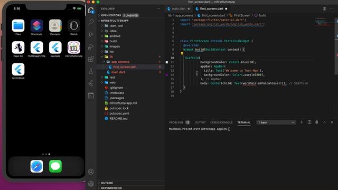This screenshot has height=190, width=338.
Task: Open the Explorer view in activity bar
Action: [91, 10]
